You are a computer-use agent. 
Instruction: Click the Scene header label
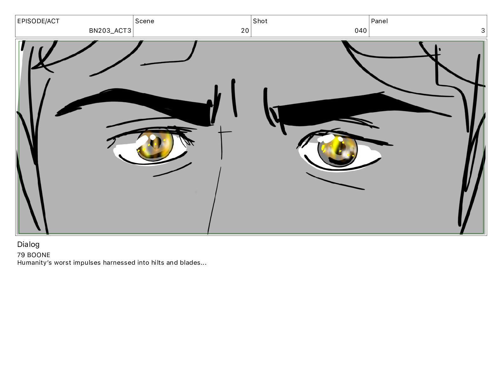[x=145, y=21]
